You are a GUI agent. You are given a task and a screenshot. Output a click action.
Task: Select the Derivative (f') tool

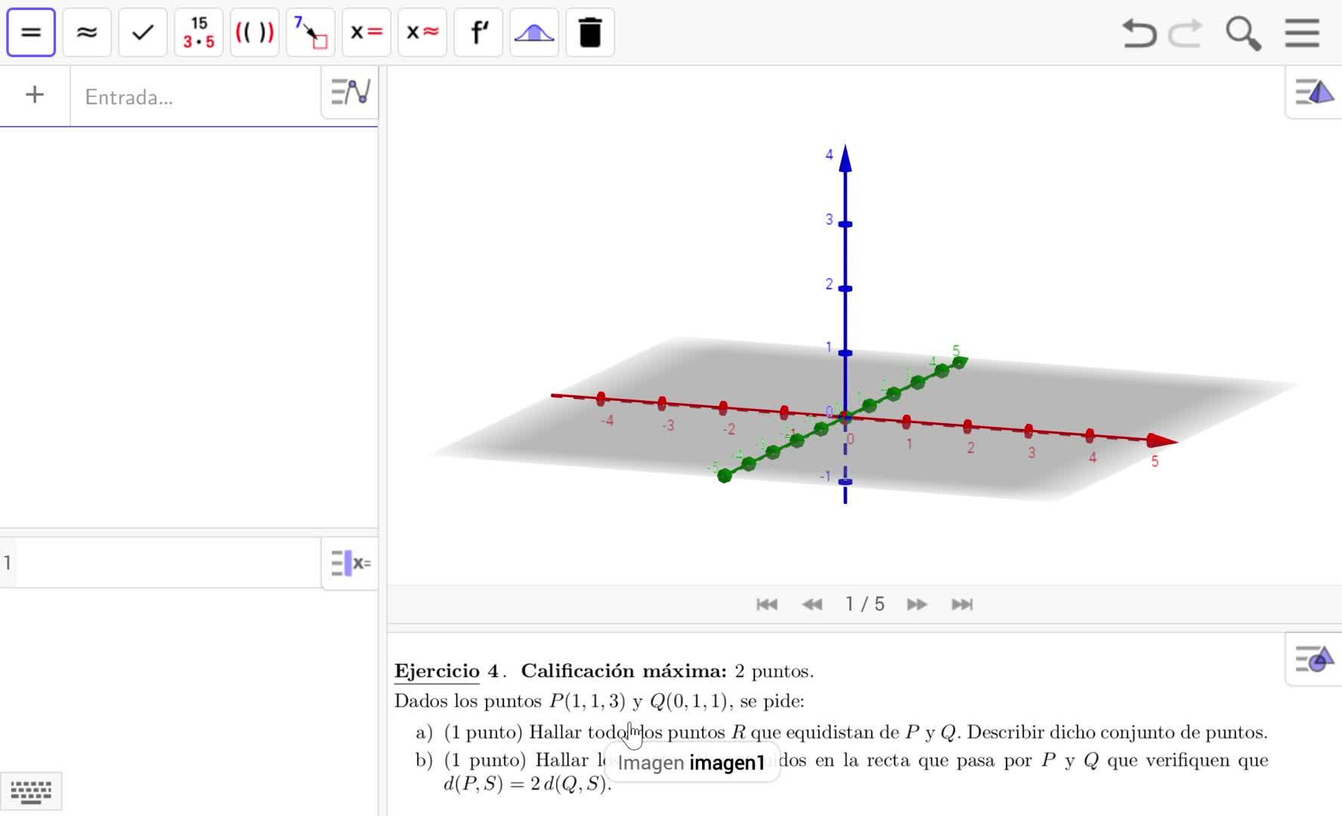478,32
